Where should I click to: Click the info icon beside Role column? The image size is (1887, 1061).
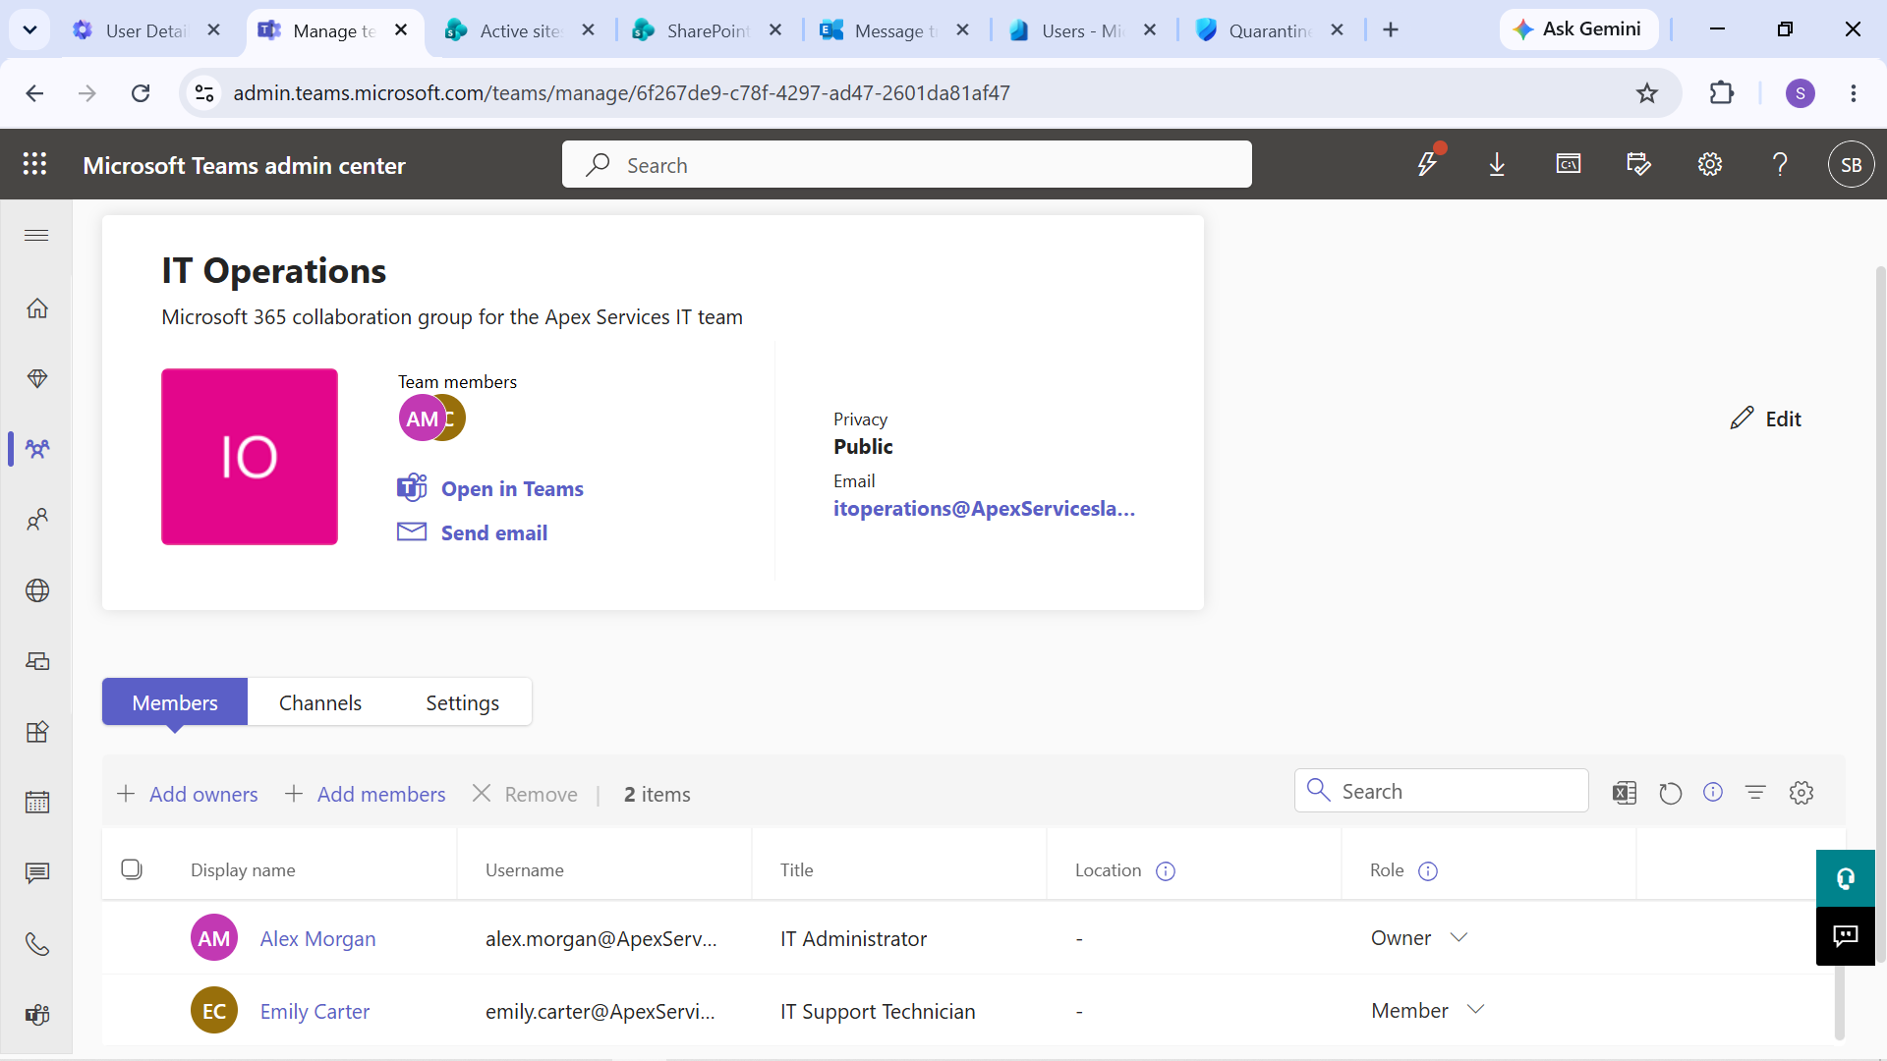pos(1428,871)
